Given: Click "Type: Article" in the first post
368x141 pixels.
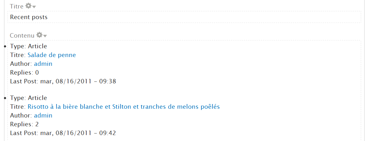Looking at the screenshot, I should click(x=29, y=46).
